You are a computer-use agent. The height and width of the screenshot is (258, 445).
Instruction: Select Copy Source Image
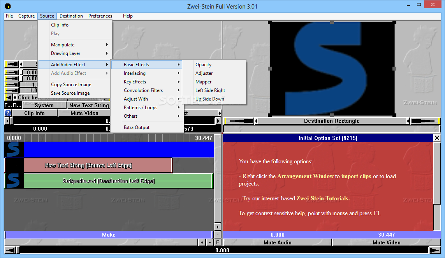[74, 85]
